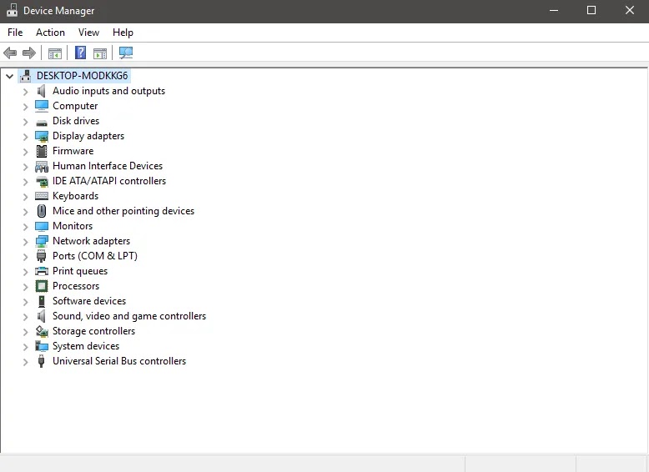
Task: Collapse the DESKTOP-MODKKG6 root node
Action: pyautogui.click(x=10, y=76)
